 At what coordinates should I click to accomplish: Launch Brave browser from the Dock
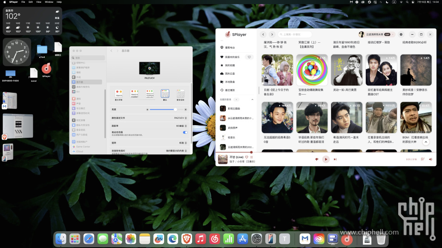coord(187,239)
